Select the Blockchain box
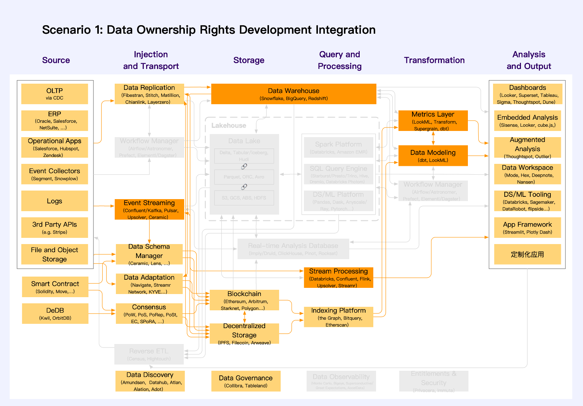Image resolution: width=583 pixels, height=406 pixels. pyautogui.click(x=244, y=300)
